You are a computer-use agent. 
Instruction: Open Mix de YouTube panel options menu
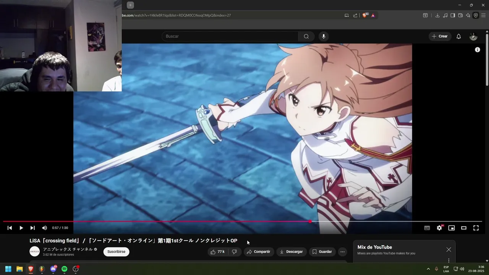(x=449, y=260)
